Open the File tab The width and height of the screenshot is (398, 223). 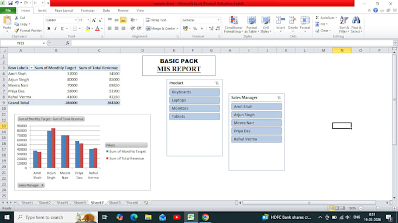pyautogui.click(x=8, y=11)
